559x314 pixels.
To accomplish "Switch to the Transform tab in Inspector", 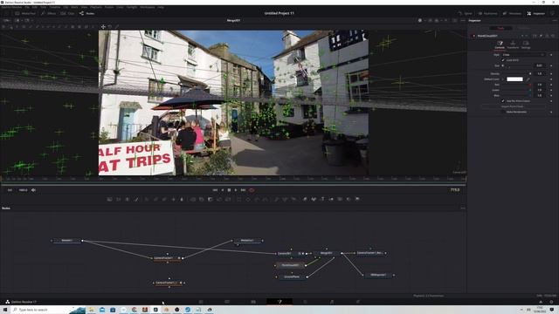I will (513, 44).
